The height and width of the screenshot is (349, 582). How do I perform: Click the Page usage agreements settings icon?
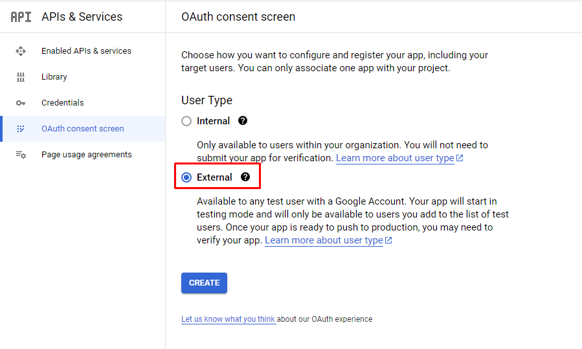pyautogui.click(x=21, y=155)
